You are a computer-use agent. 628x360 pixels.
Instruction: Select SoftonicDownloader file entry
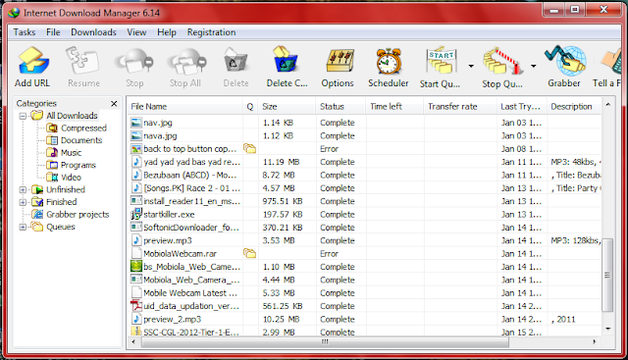pyautogui.click(x=364, y=228)
